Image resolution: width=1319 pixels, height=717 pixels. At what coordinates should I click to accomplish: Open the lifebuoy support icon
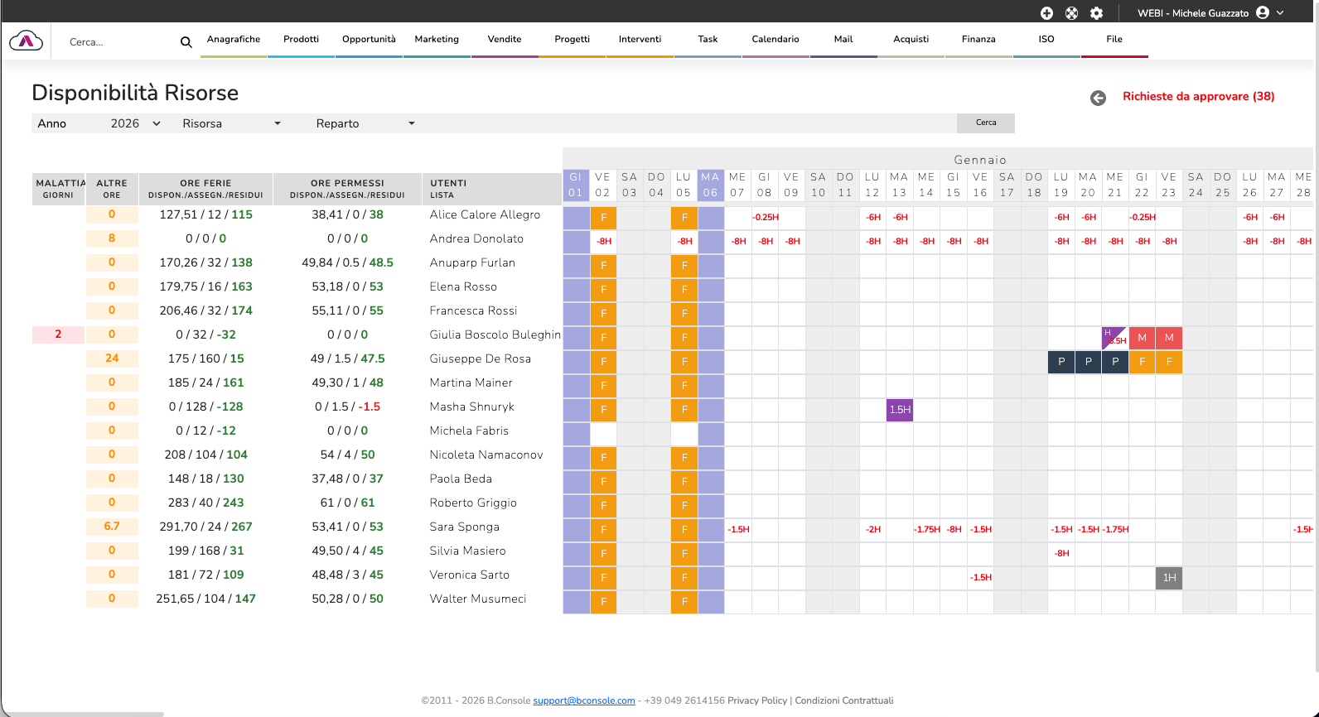tap(1071, 13)
